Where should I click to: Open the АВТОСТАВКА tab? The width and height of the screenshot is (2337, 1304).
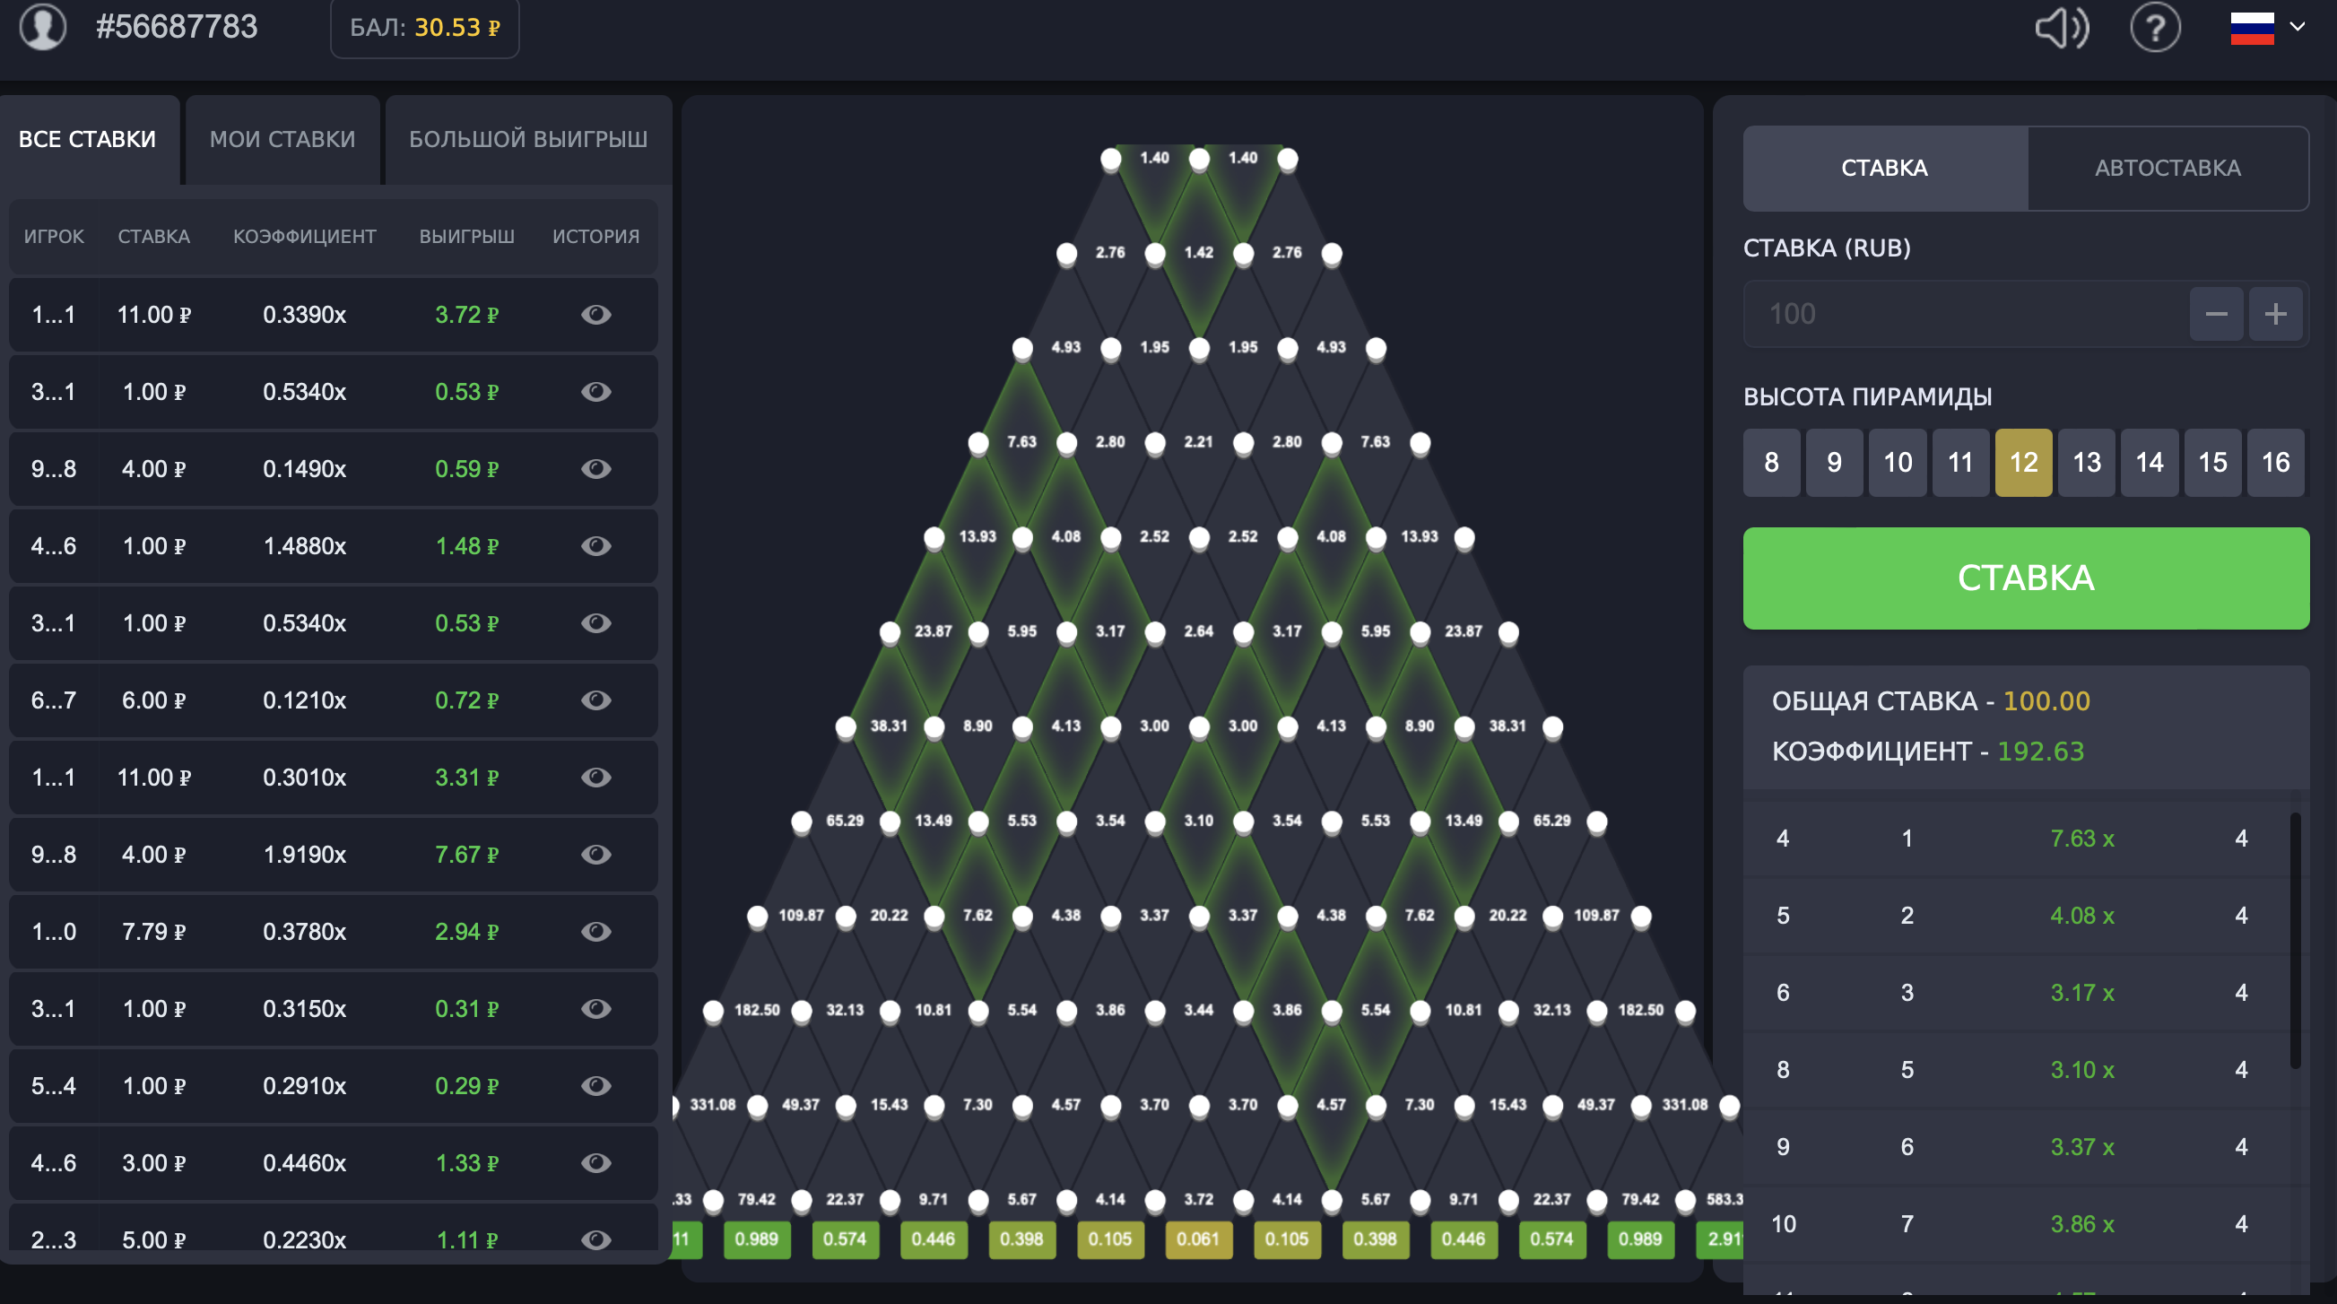[x=2168, y=168]
